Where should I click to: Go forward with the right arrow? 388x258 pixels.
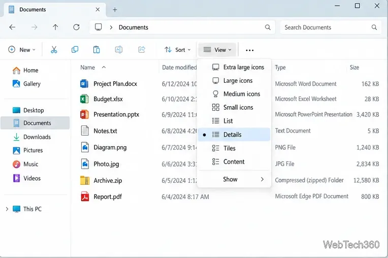[34, 27]
